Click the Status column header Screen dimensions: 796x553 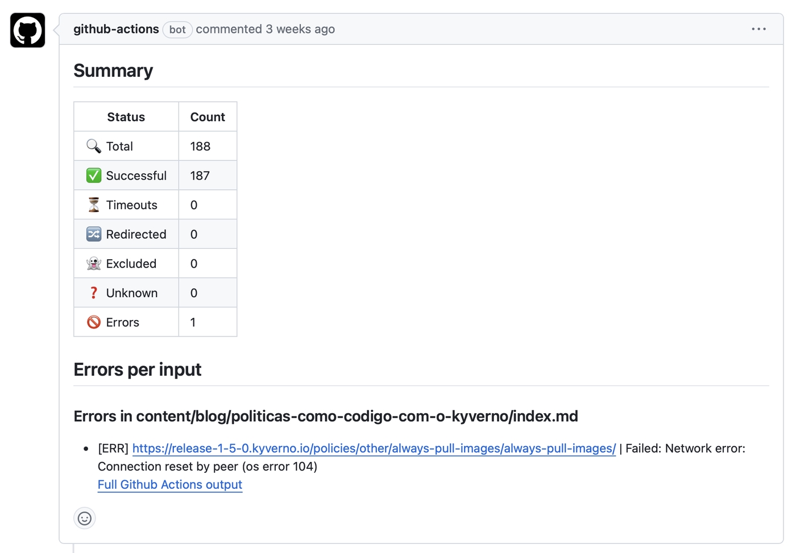(126, 117)
